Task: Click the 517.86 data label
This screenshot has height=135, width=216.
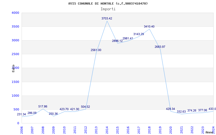Action: (43, 106)
